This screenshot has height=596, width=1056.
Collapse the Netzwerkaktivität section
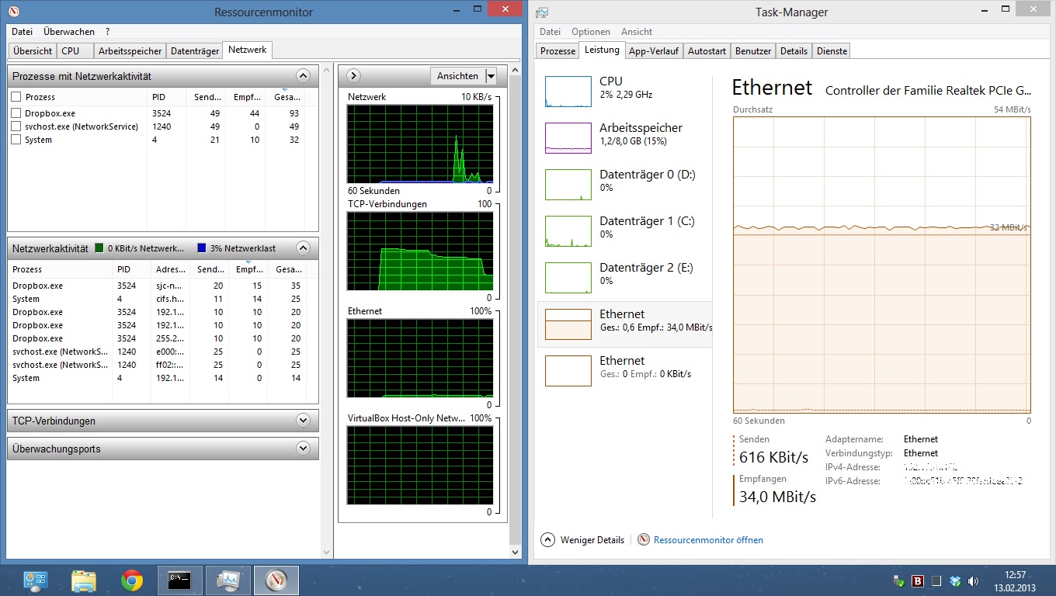coord(303,248)
